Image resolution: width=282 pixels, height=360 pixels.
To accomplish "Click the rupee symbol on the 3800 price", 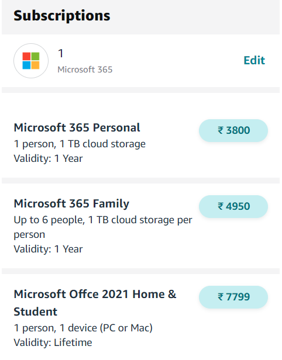I will point(221,130).
